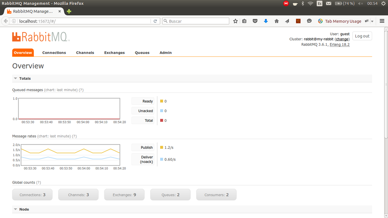Screen dimensions: 388x218
Task: Open Message rates help question mark
Action: click(74, 136)
